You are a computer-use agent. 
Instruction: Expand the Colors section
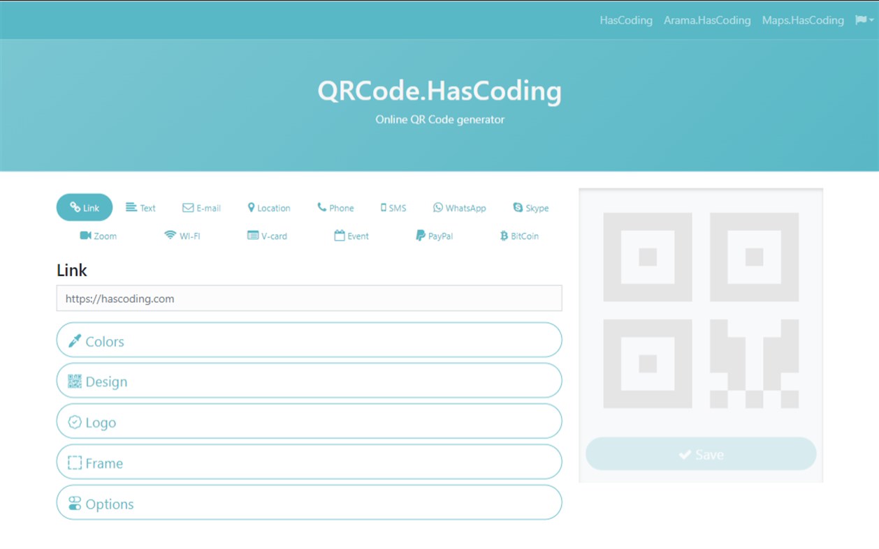[x=309, y=340]
